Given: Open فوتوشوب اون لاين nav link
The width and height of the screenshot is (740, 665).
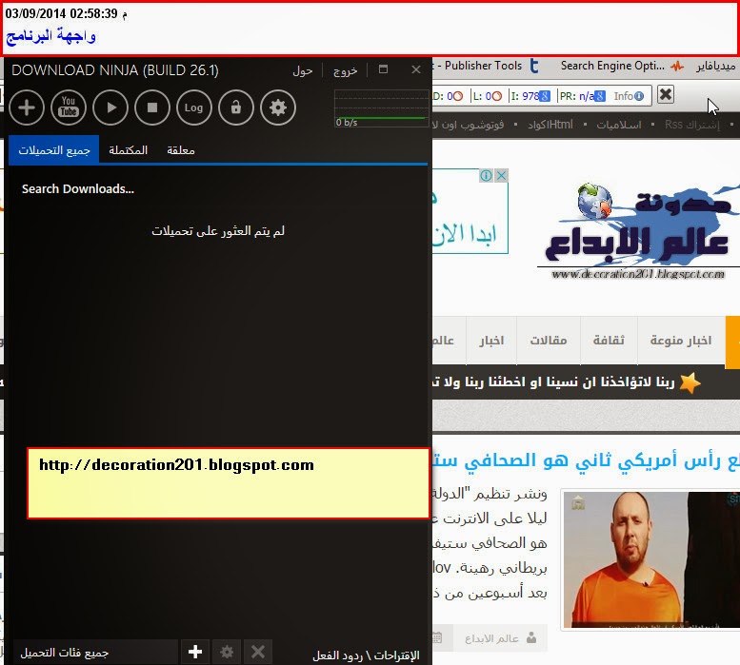Looking at the screenshot, I should (469, 125).
